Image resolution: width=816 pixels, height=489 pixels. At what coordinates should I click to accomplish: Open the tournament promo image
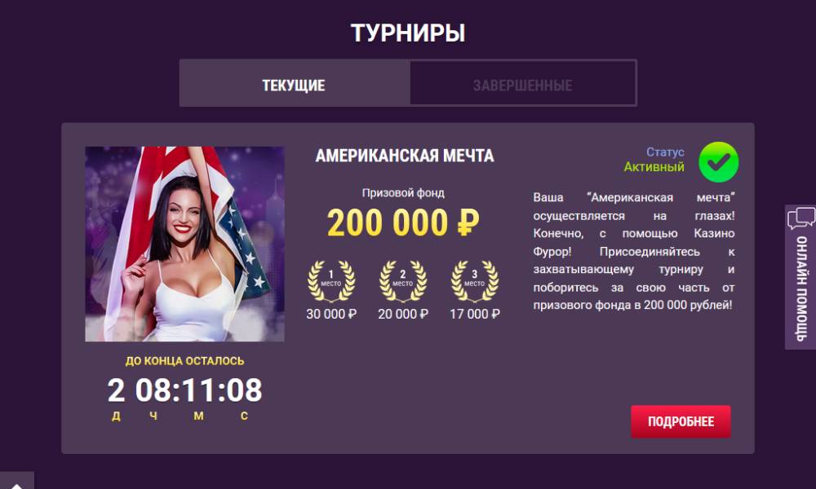[184, 244]
